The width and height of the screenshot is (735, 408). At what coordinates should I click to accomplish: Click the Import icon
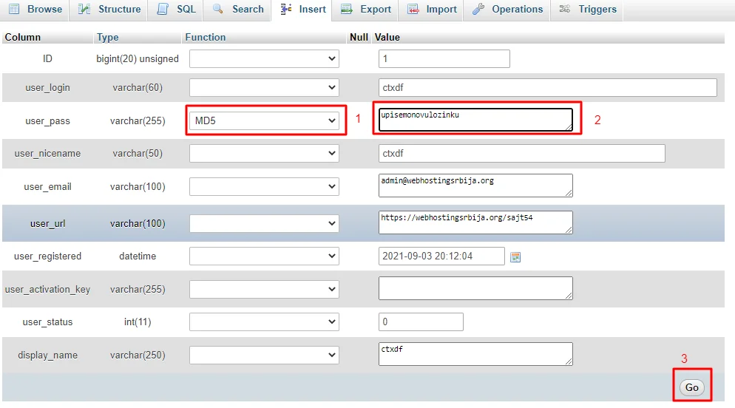tap(413, 9)
